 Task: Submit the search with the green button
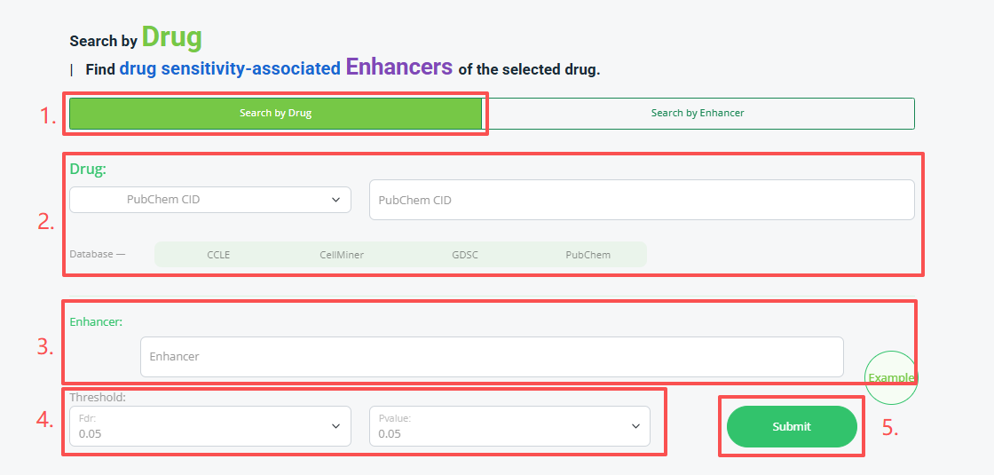tap(792, 427)
